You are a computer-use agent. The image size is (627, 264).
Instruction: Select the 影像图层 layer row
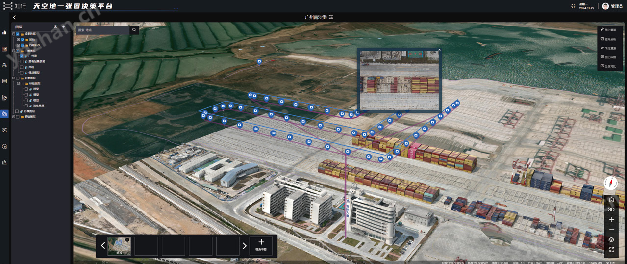pos(29,111)
